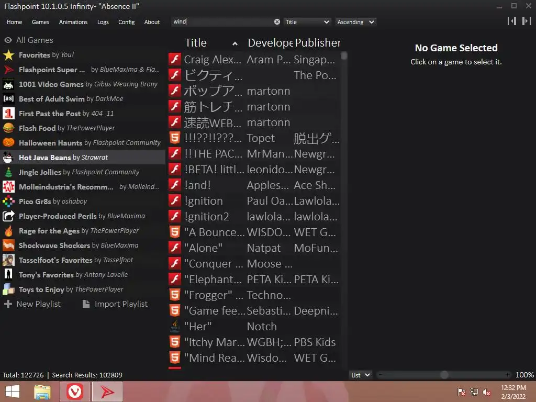
Task: Click the 1001 Video Games playlist icon
Action: tap(8, 84)
